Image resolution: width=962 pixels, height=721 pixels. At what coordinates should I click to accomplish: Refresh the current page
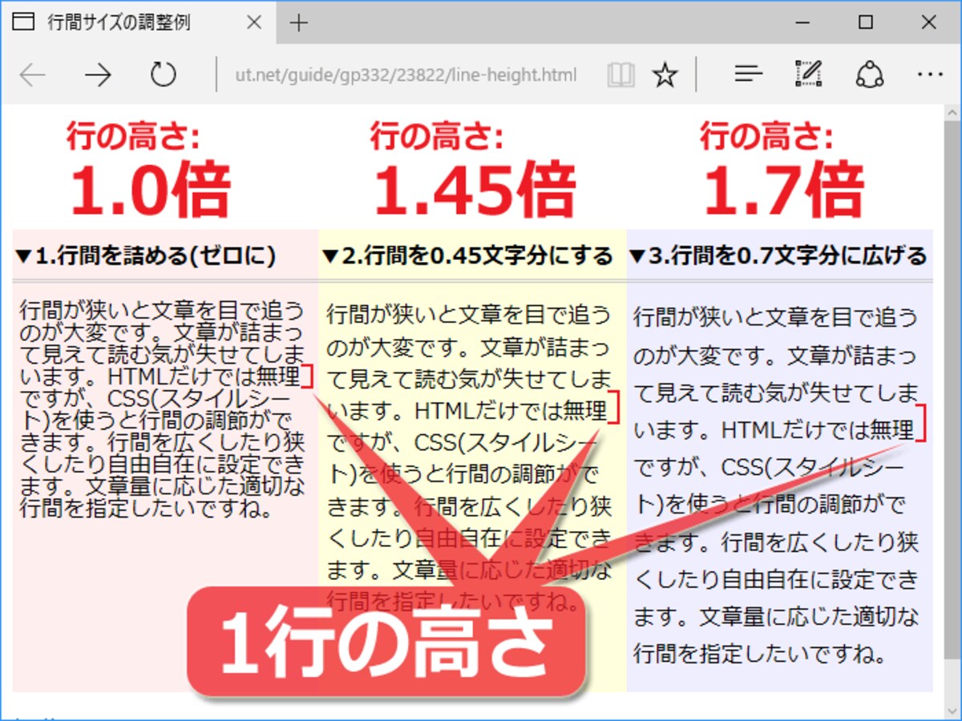pos(163,75)
